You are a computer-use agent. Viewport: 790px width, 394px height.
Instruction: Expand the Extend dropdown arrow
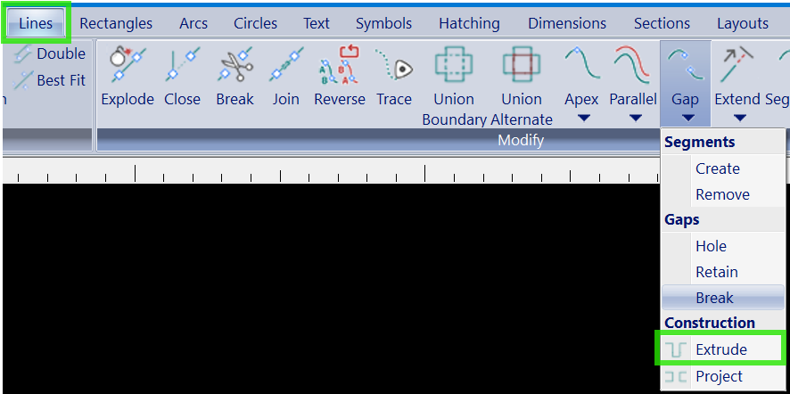point(739,119)
